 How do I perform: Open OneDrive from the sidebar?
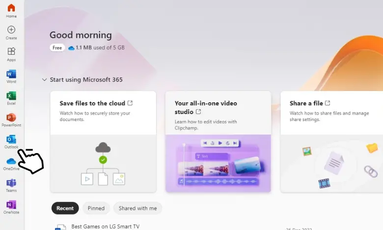[11, 163]
